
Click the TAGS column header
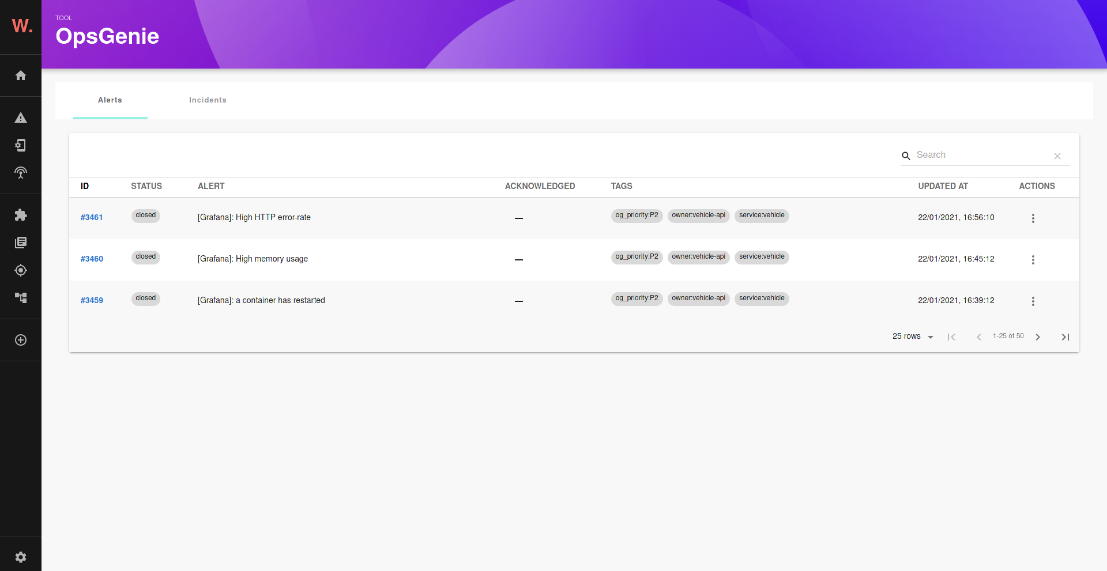(x=622, y=186)
